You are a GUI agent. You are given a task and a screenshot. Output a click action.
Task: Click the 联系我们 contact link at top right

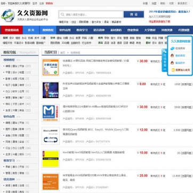(x=182, y=3)
